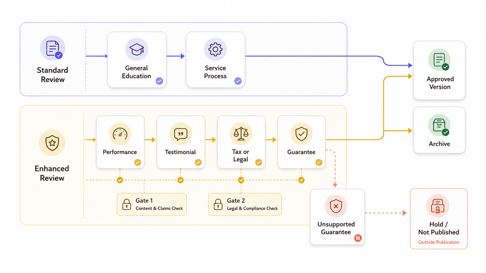
Task: Click the 'Testimonial' label text
Action: pos(180,152)
